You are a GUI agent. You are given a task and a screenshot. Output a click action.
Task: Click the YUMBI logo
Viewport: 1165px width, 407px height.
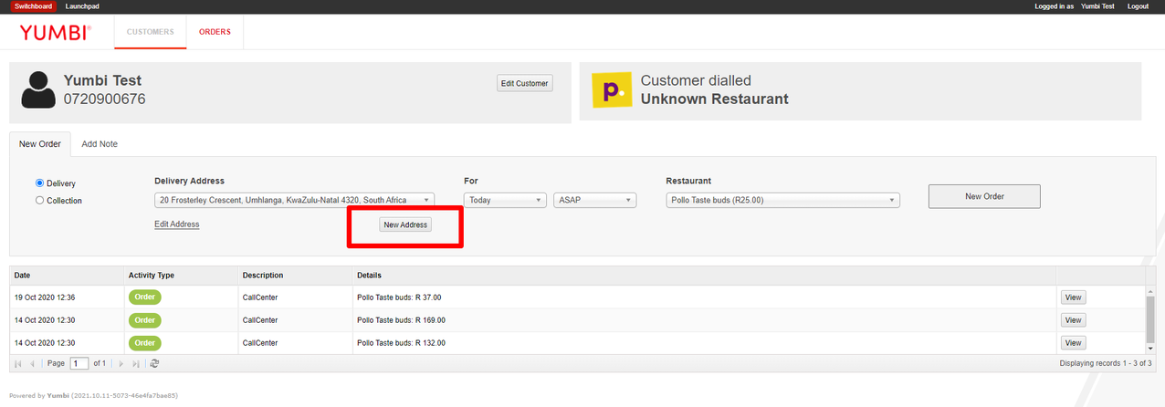pyautogui.click(x=55, y=32)
